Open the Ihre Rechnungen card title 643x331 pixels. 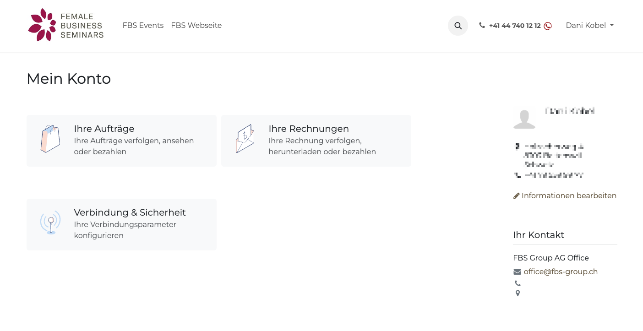(x=309, y=129)
